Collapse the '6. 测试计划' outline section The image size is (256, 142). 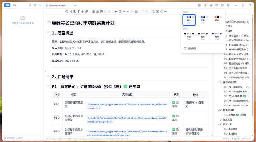(x=219, y=124)
